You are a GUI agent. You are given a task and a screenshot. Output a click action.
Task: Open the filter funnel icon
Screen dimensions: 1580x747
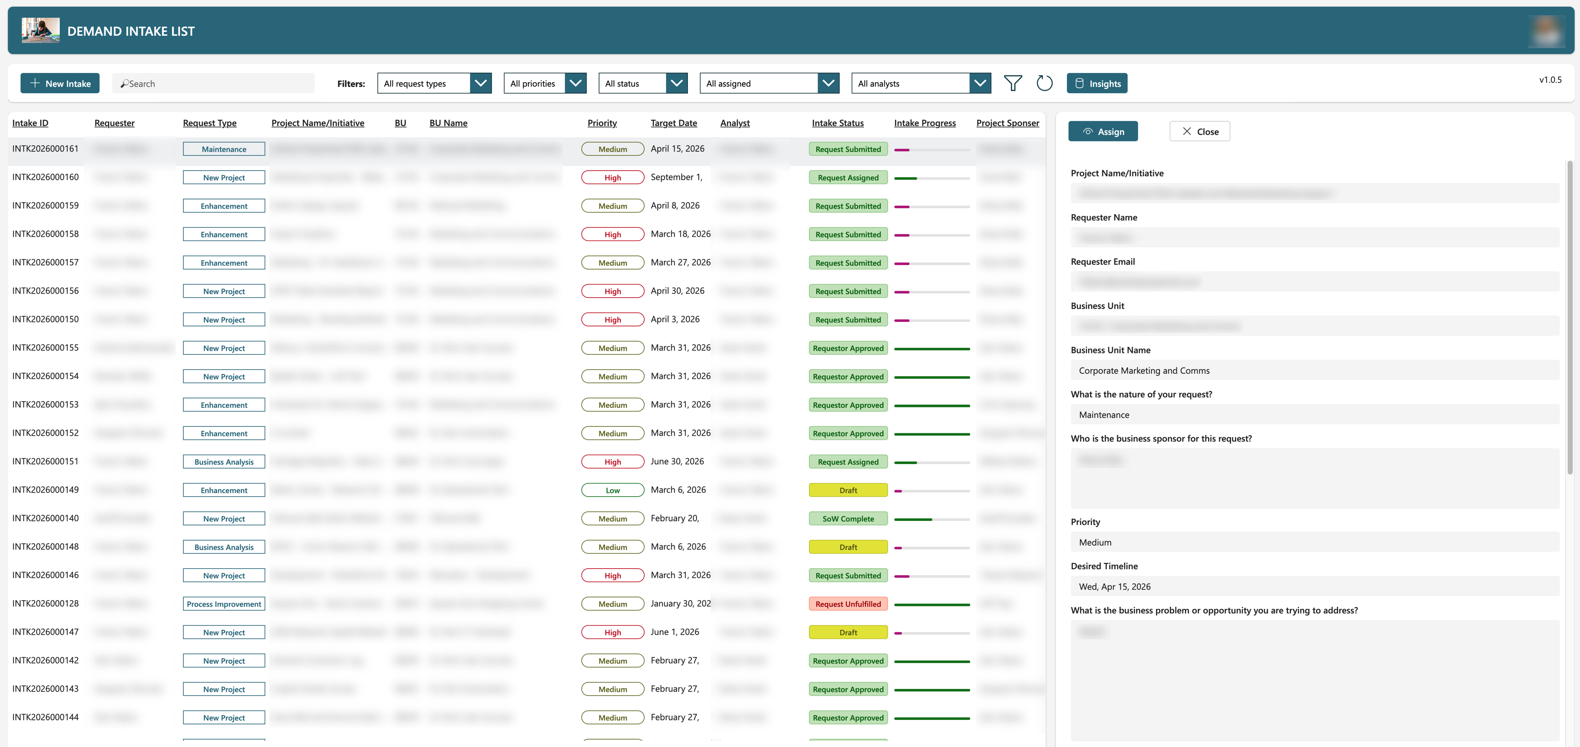pos(1013,83)
